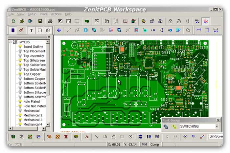The width and height of the screenshot is (230, 153).
Task: Close the Part Group panel
Action: 218,120
